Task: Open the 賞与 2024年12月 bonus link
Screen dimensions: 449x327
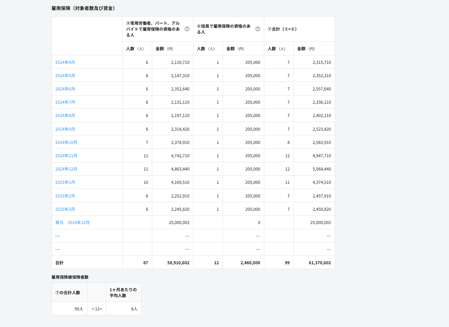Action: (73, 223)
